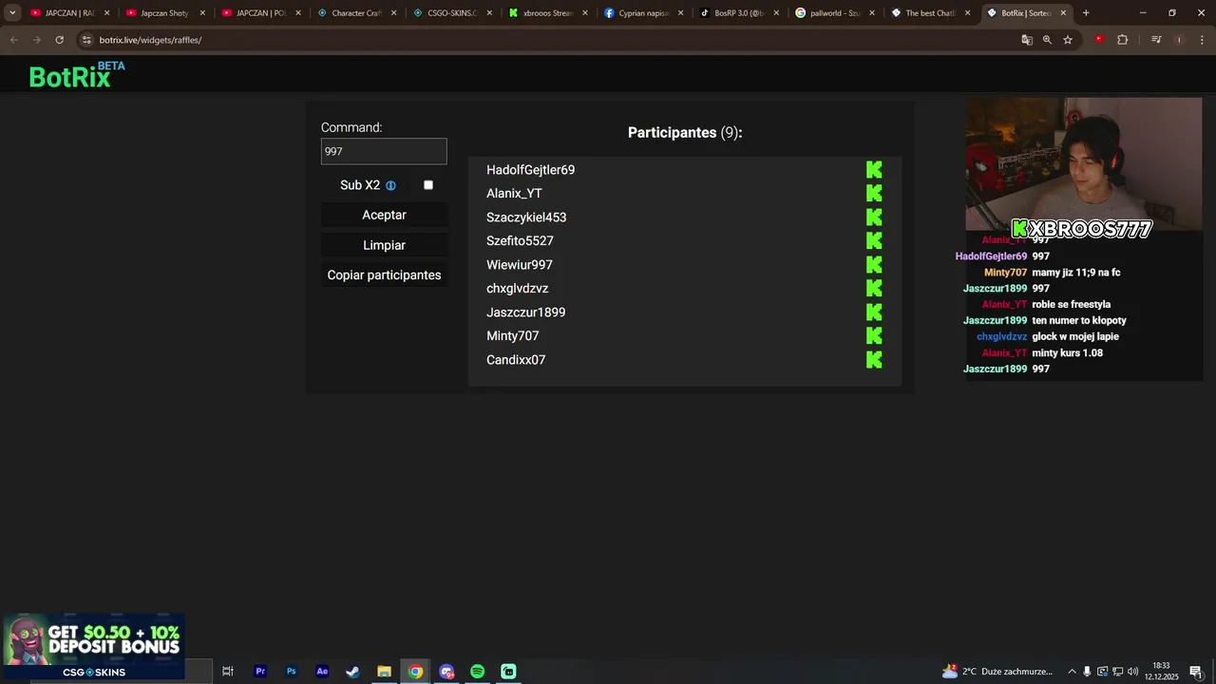Click the Kick icon beside chxglvdzvz
The image size is (1216, 684).
[874, 289]
